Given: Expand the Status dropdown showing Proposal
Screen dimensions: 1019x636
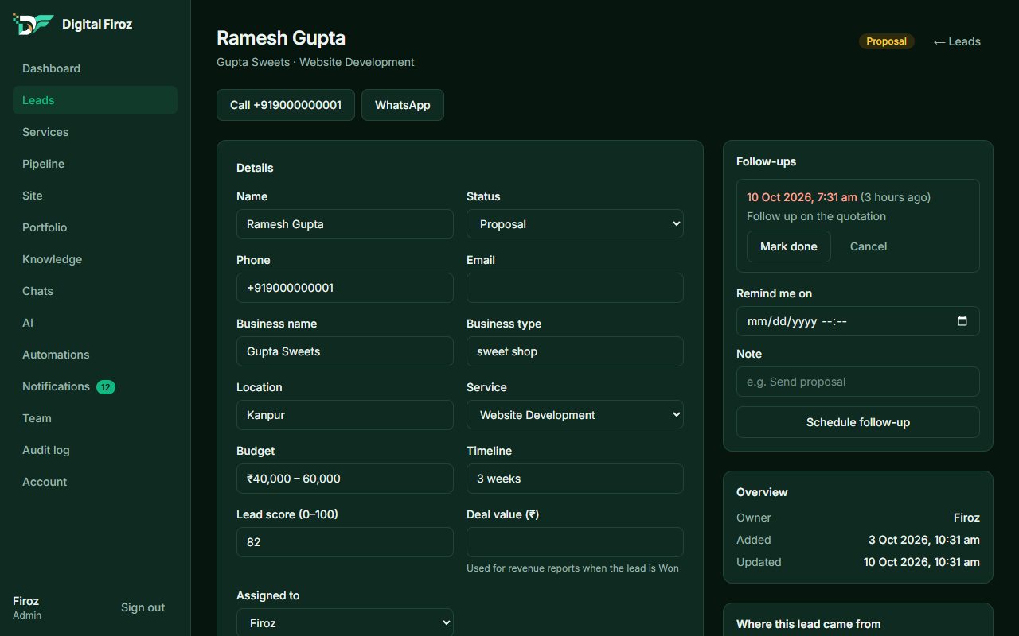Looking at the screenshot, I should [x=575, y=224].
